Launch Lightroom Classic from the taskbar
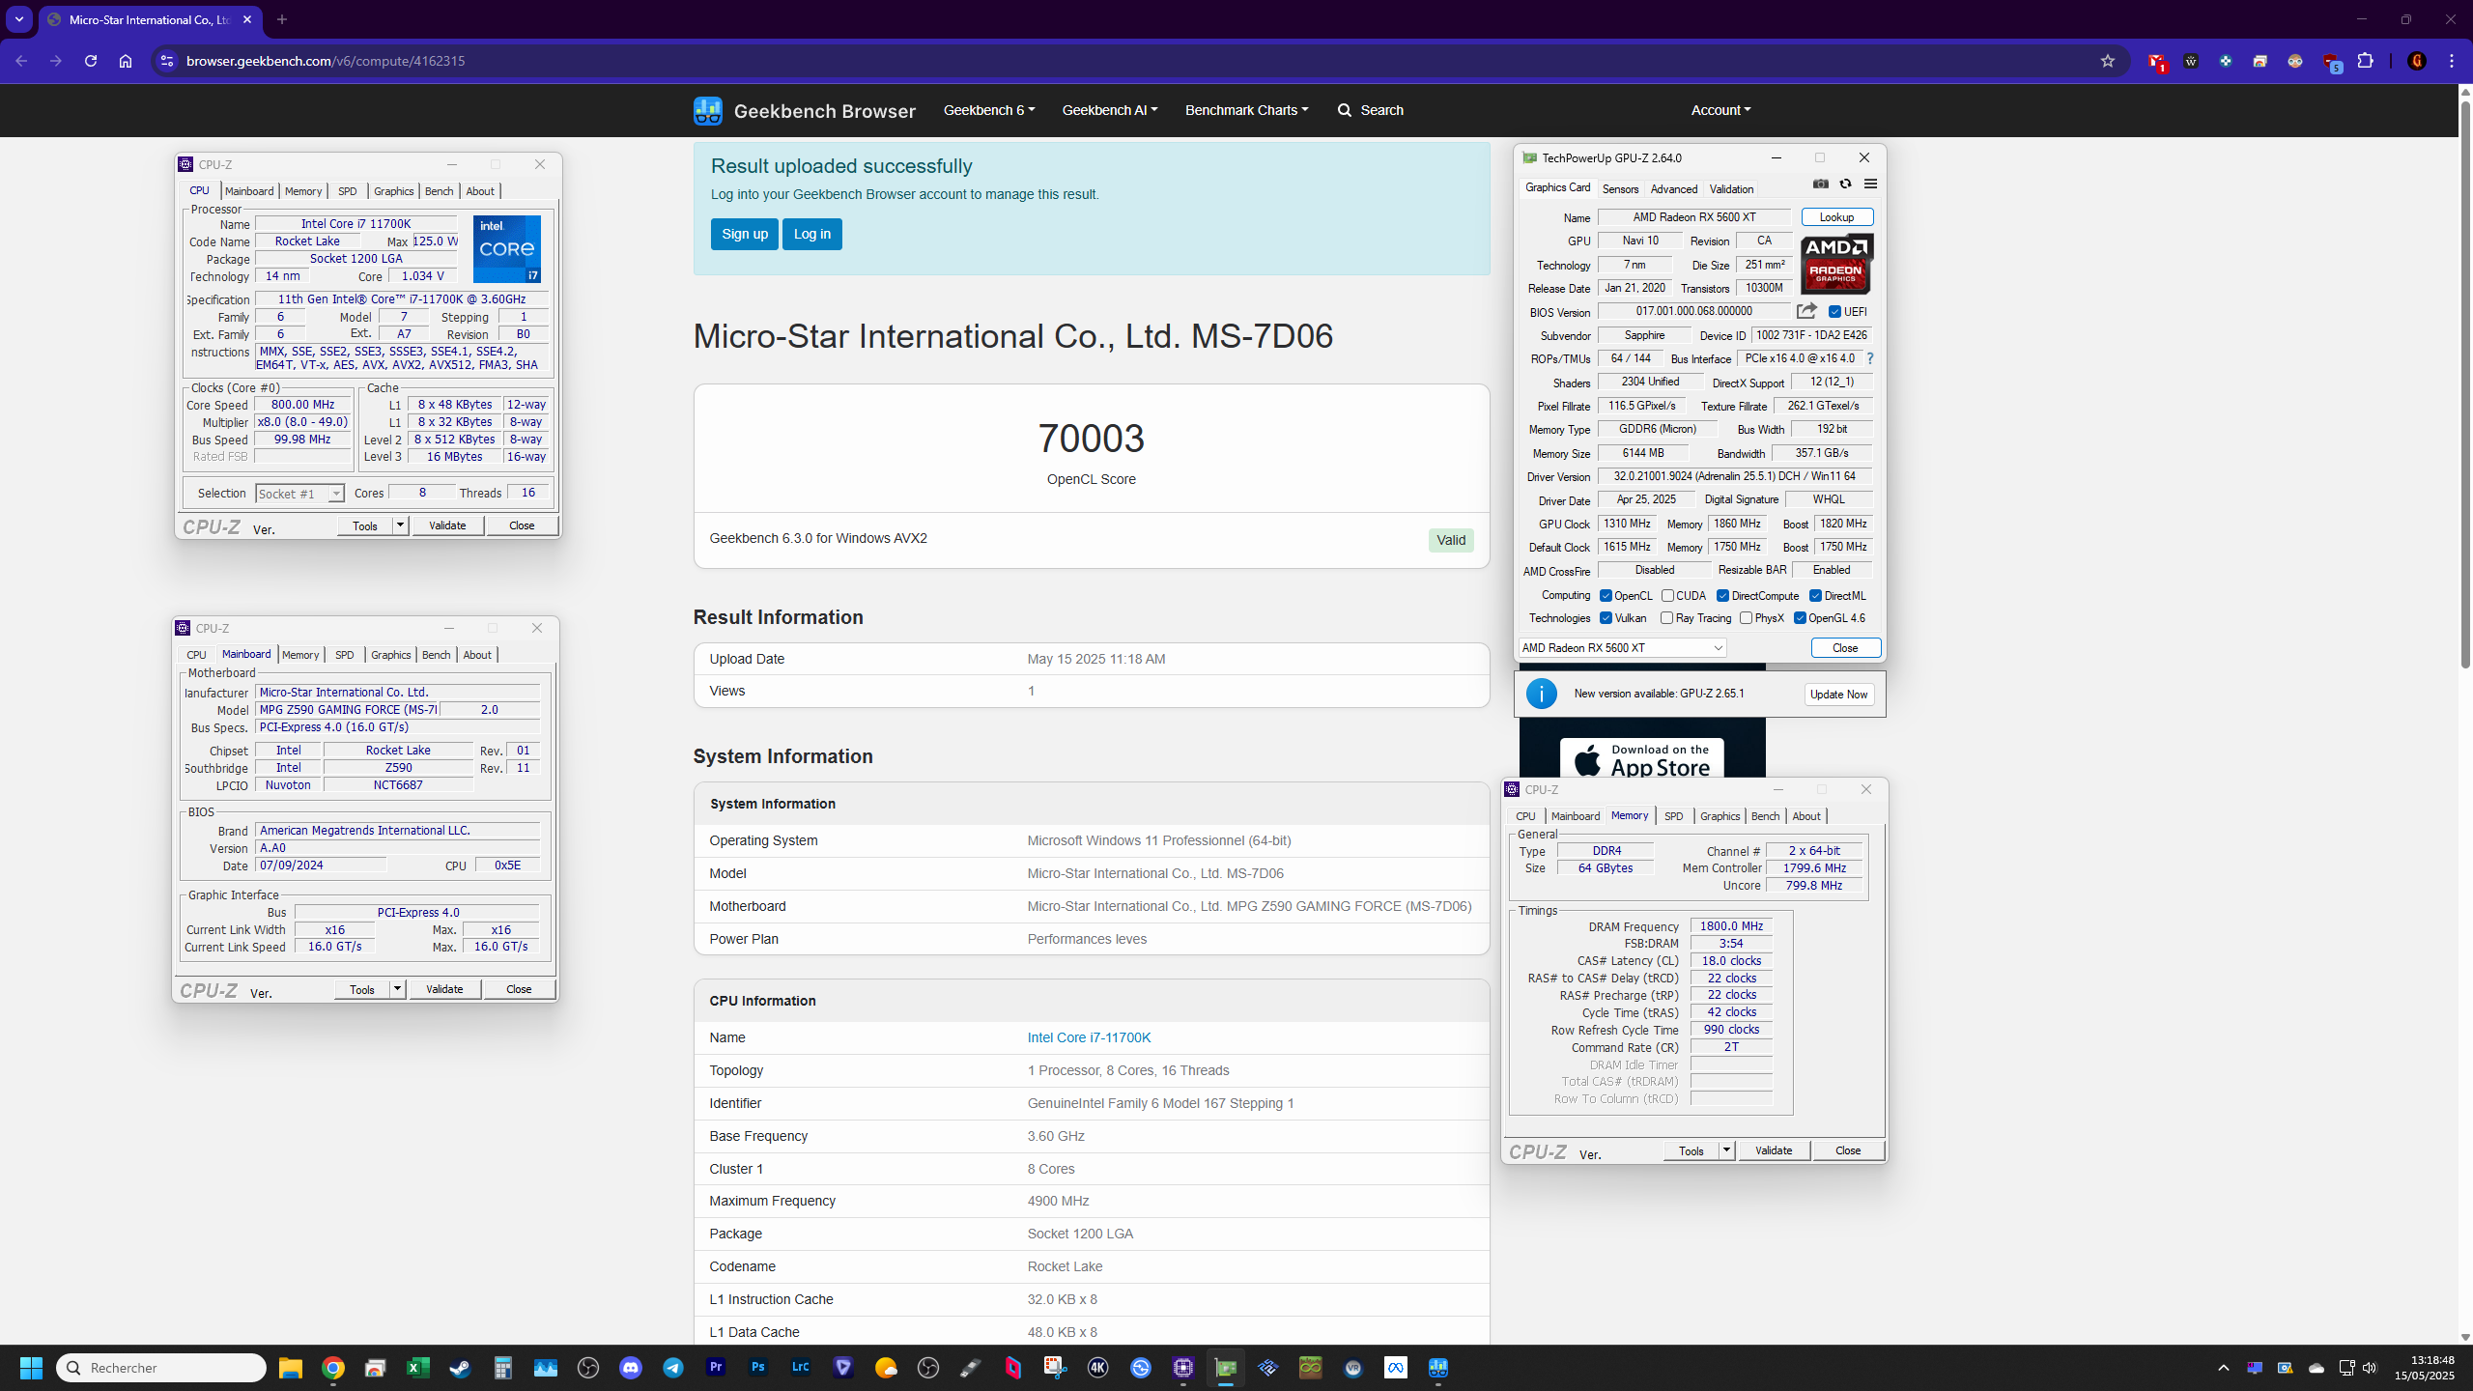This screenshot has width=2473, height=1391. [x=801, y=1368]
